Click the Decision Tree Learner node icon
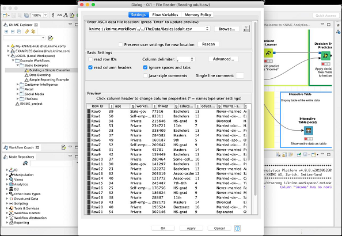The image size is (342, 236). pyautogui.click(x=268, y=53)
